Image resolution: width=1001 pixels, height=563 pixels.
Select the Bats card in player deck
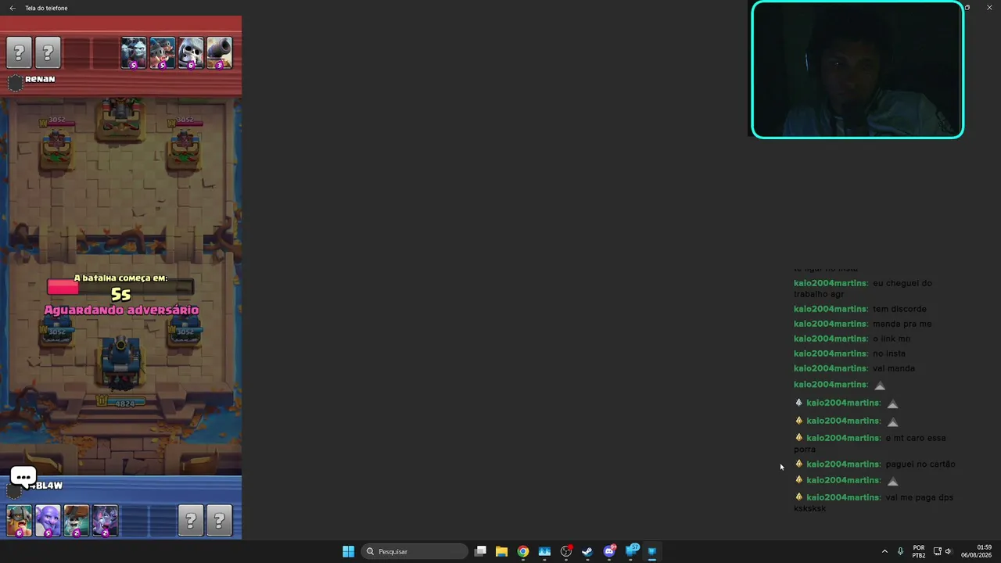pyautogui.click(x=106, y=521)
